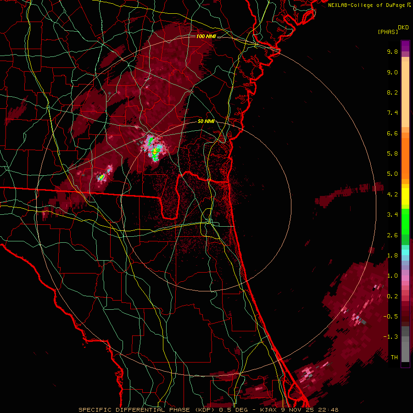Click the 8.2 value on the color scale

(392, 92)
